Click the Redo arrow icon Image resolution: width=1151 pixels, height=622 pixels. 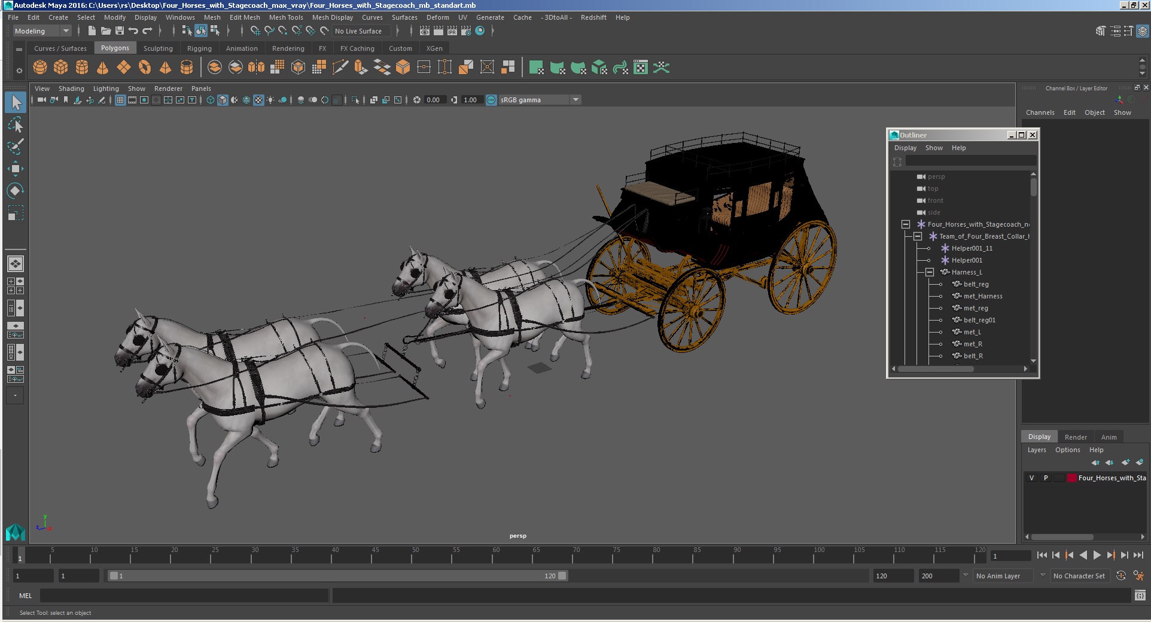pyautogui.click(x=147, y=31)
